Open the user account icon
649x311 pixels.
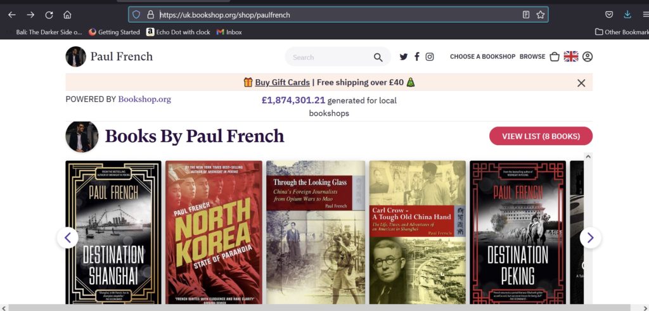pos(588,57)
